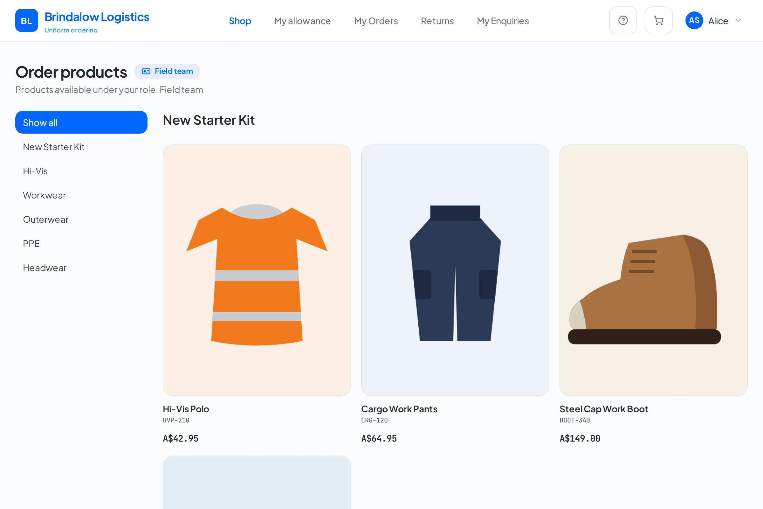This screenshot has height=509, width=763.
Task: Open the Steel Cap Work Boot image
Action: [653, 270]
